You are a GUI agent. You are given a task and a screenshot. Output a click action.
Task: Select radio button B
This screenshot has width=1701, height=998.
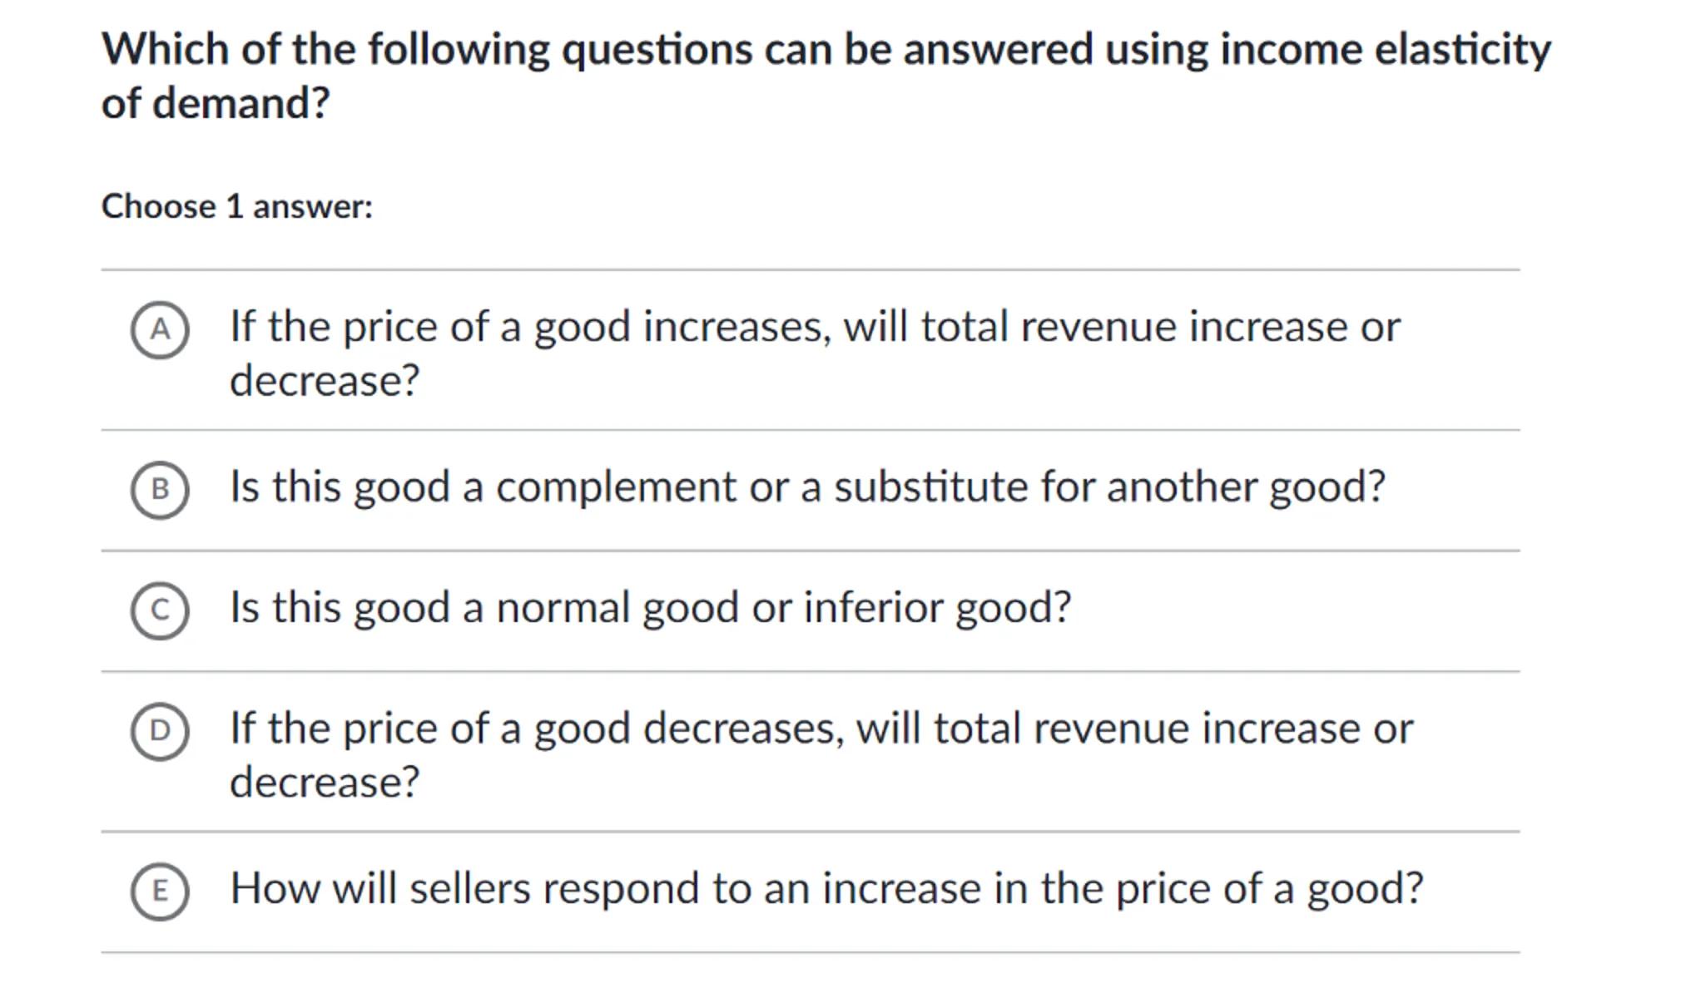click(160, 490)
